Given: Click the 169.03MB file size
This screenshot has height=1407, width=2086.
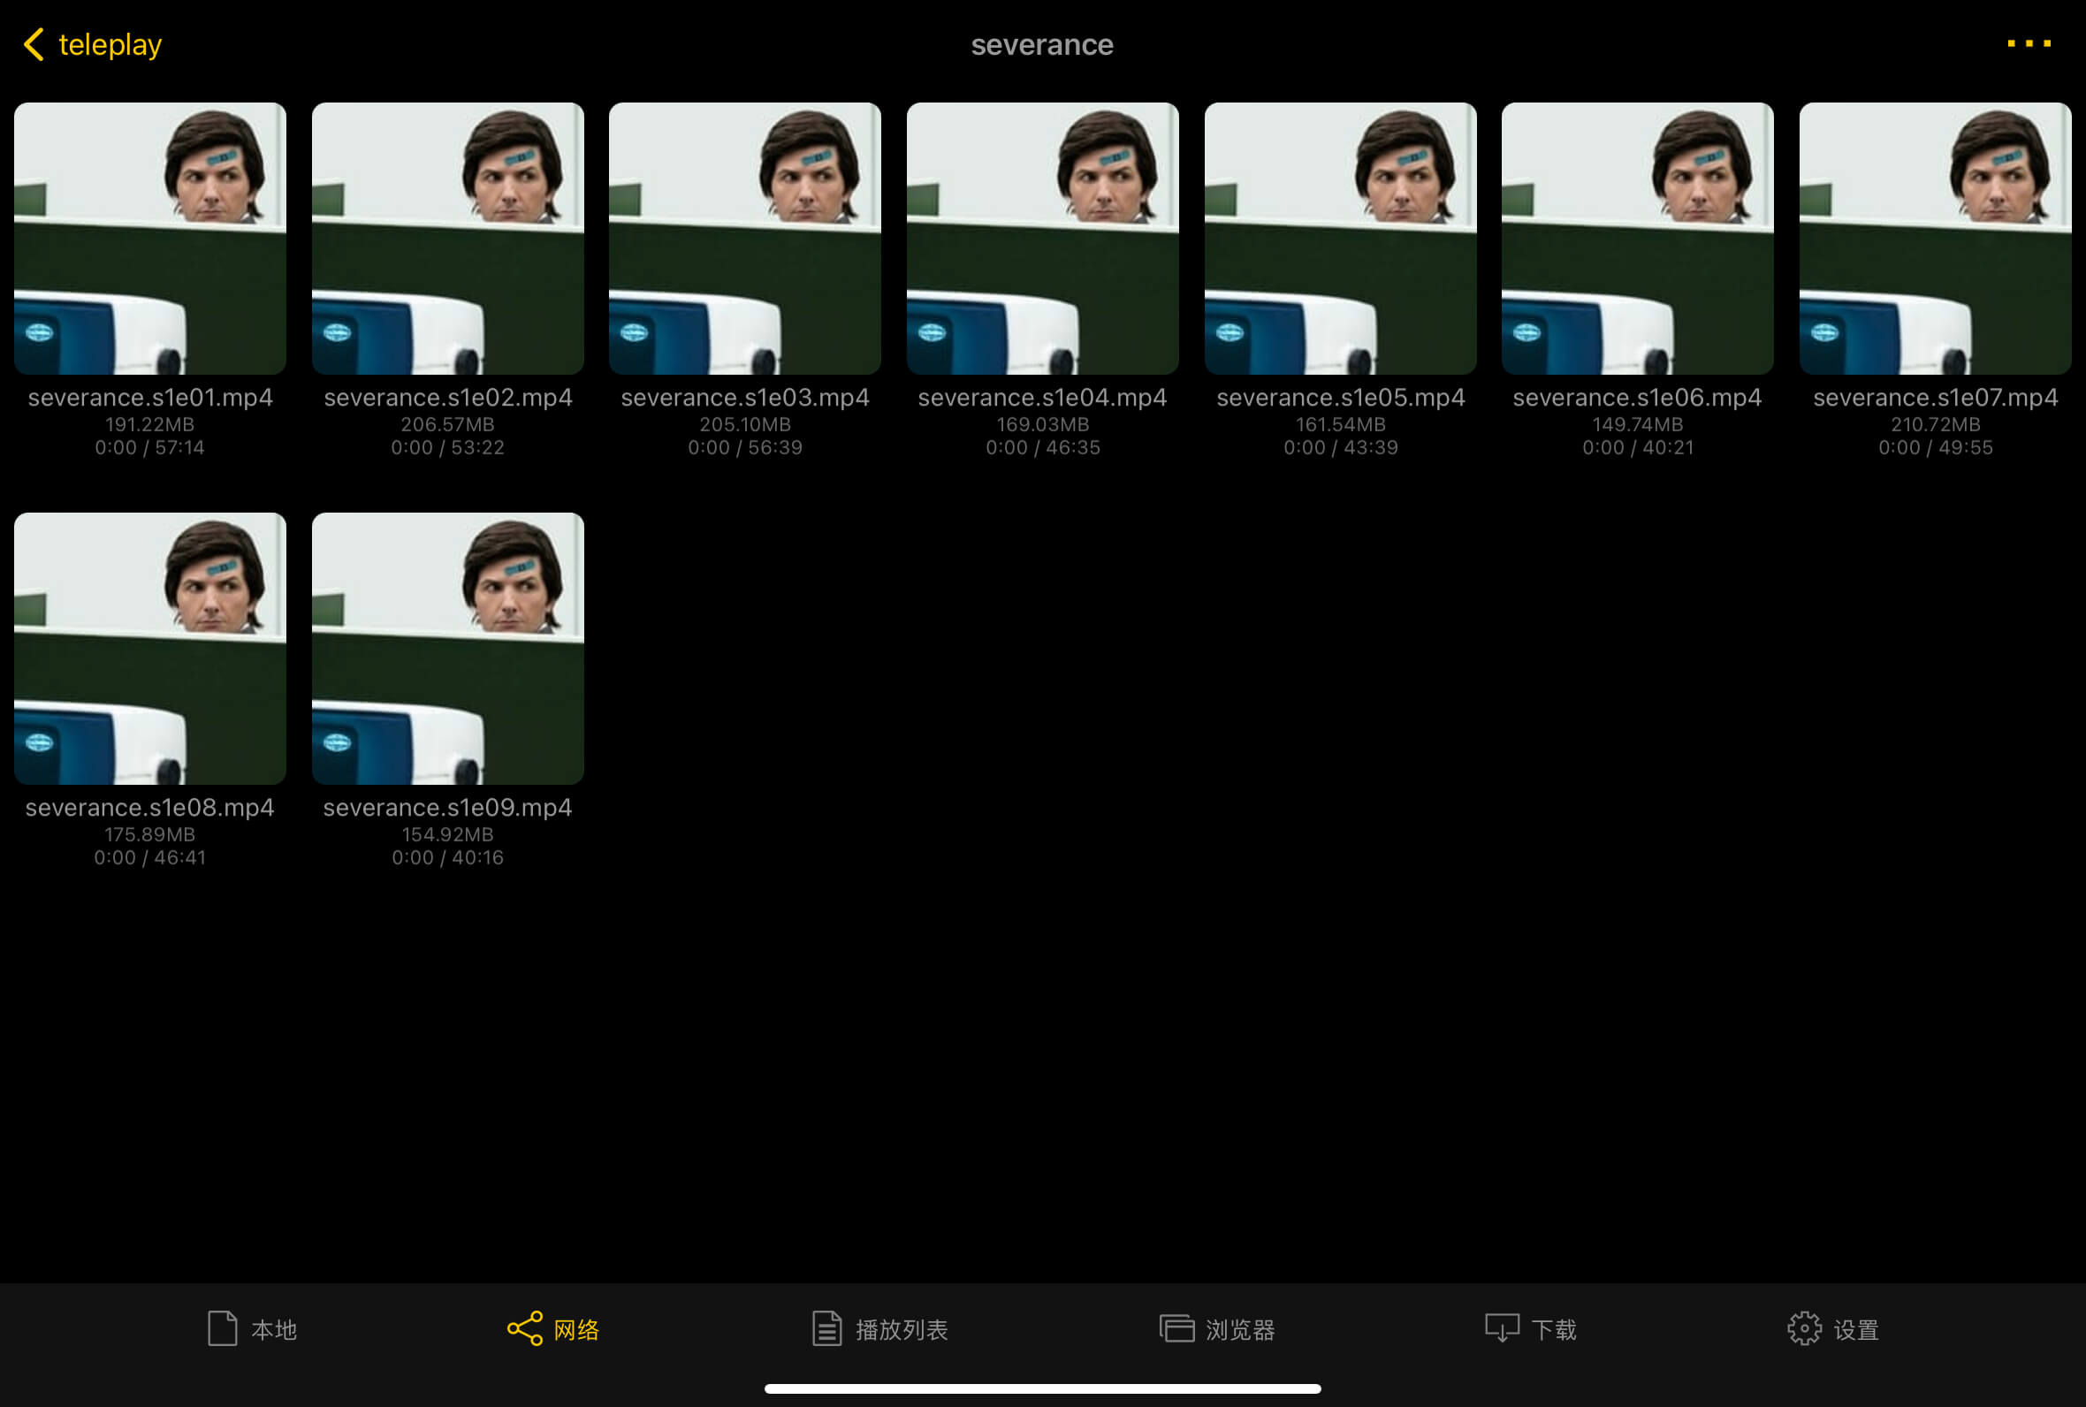Looking at the screenshot, I should click(1042, 424).
